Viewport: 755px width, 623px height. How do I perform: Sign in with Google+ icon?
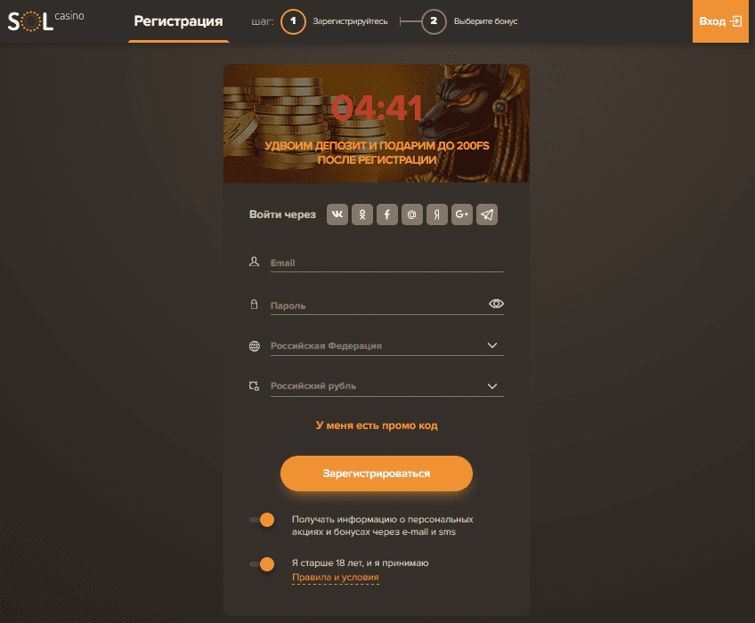462,214
